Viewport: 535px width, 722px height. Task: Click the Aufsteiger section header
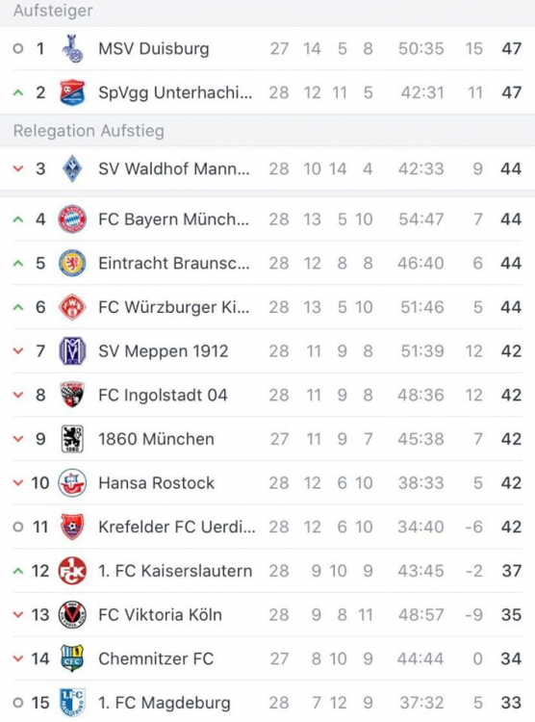pos(53,11)
